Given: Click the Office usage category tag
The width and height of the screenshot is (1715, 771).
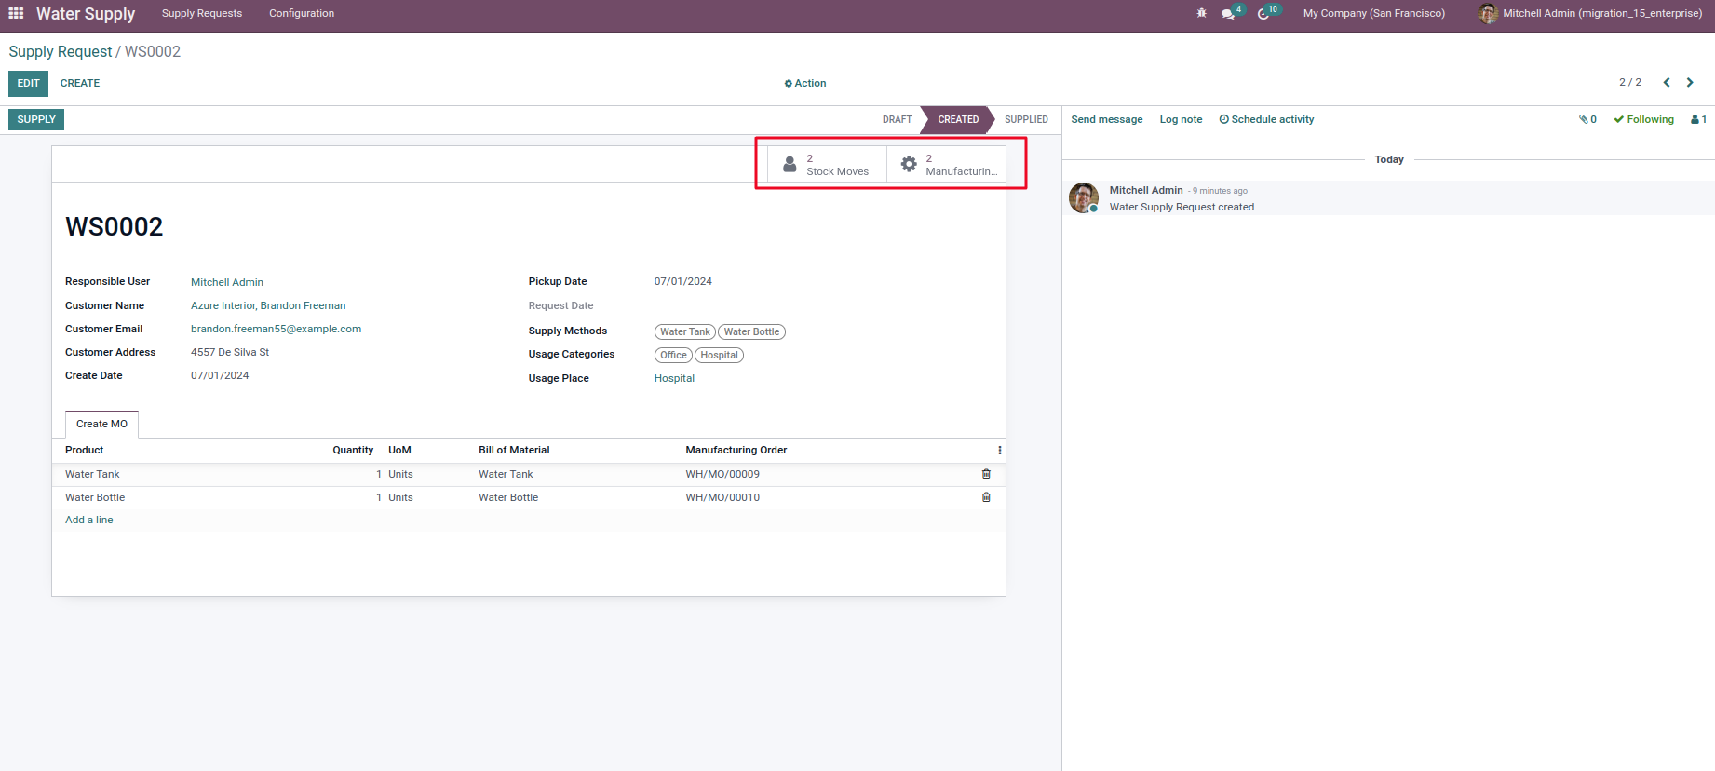Looking at the screenshot, I should tap(673, 355).
